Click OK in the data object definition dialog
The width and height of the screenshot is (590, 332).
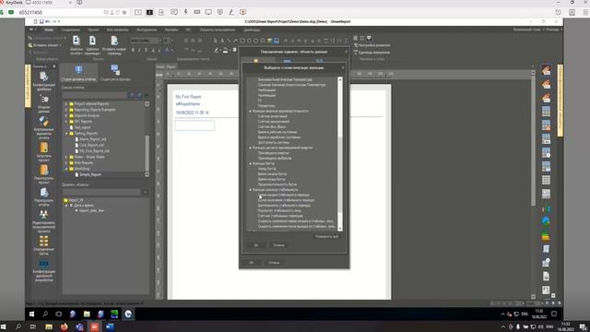pos(251,262)
